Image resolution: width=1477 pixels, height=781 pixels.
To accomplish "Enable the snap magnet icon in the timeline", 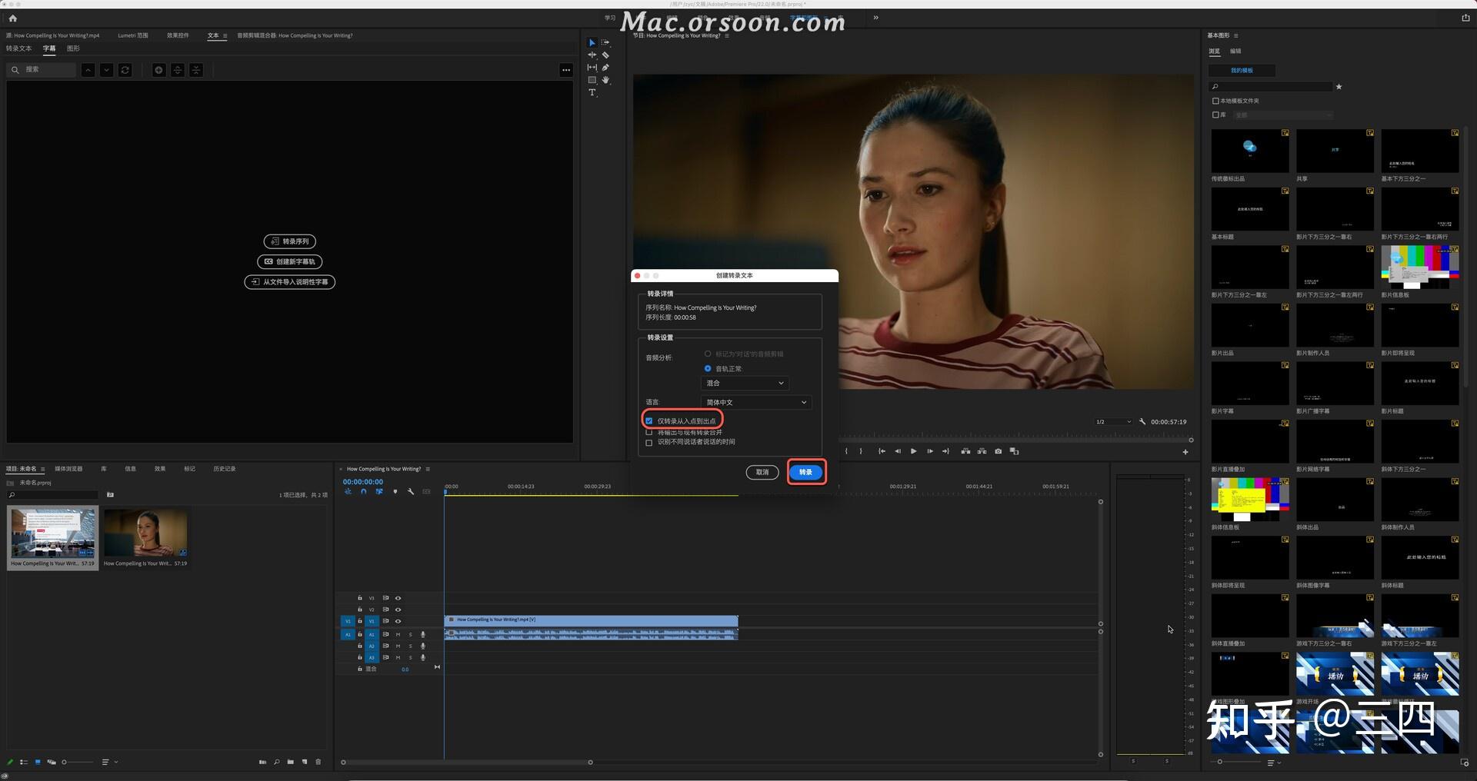I will coord(363,492).
